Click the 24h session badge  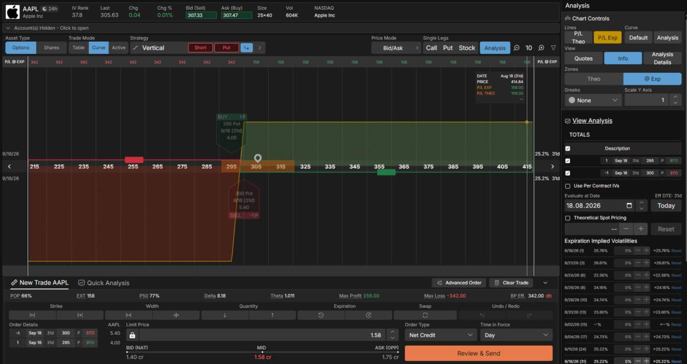(50, 9)
